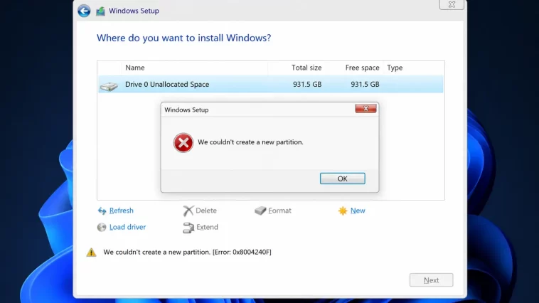Click the Total size column header

(x=306, y=68)
